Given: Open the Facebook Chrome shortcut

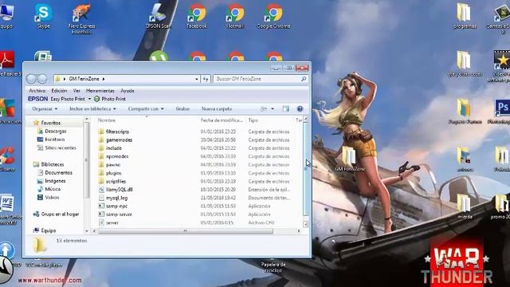Looking at the screenshot, I should 197,16.
